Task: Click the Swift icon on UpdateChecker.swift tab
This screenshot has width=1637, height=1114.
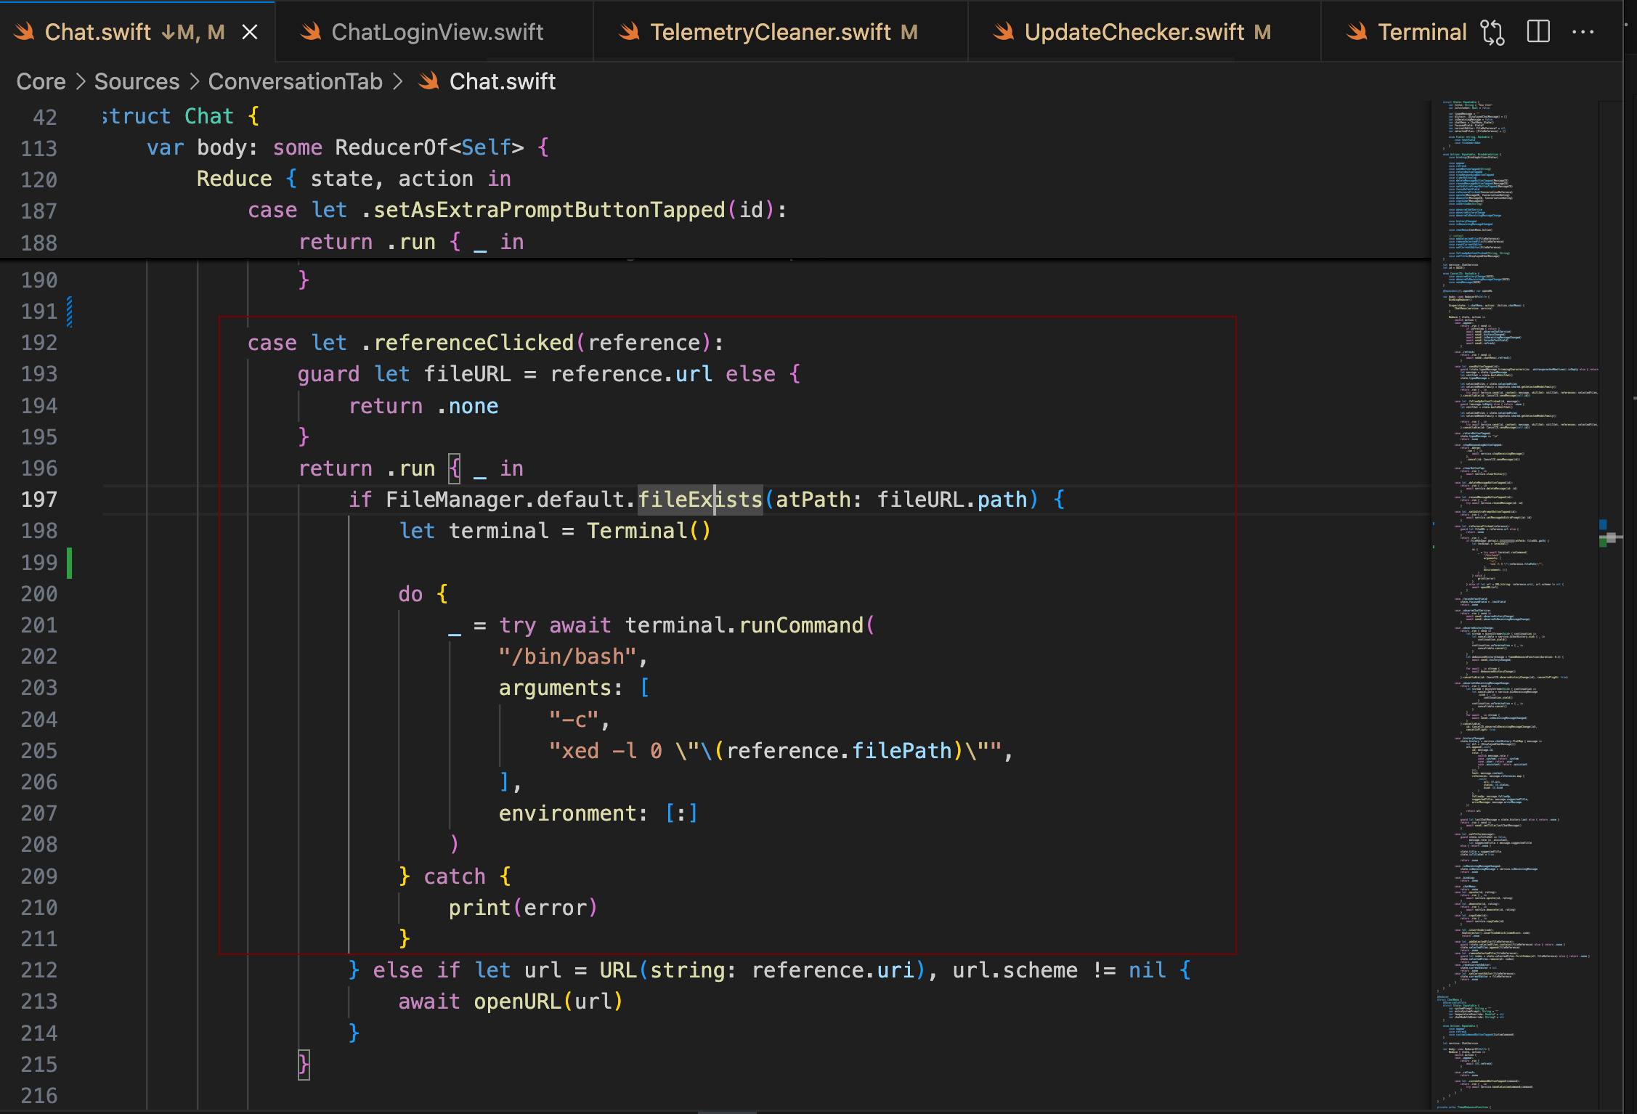Action: click(1004, 32)
